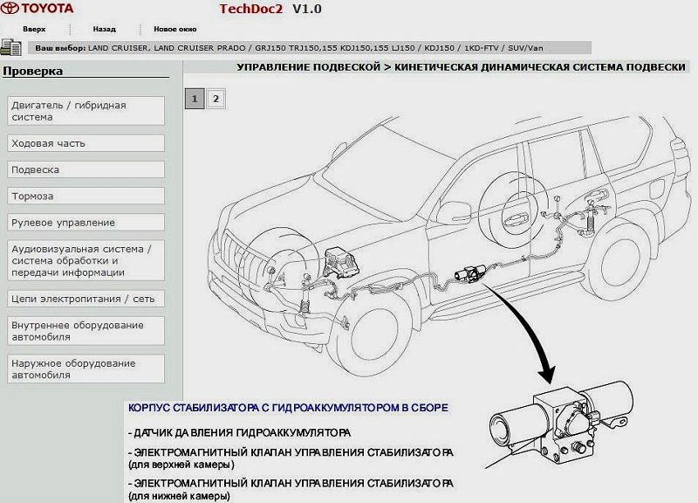The height and width of the screenshot is (503, 698).
Task: Open Аудиовизуальная система sidebar item
Action: click(86, 260)
